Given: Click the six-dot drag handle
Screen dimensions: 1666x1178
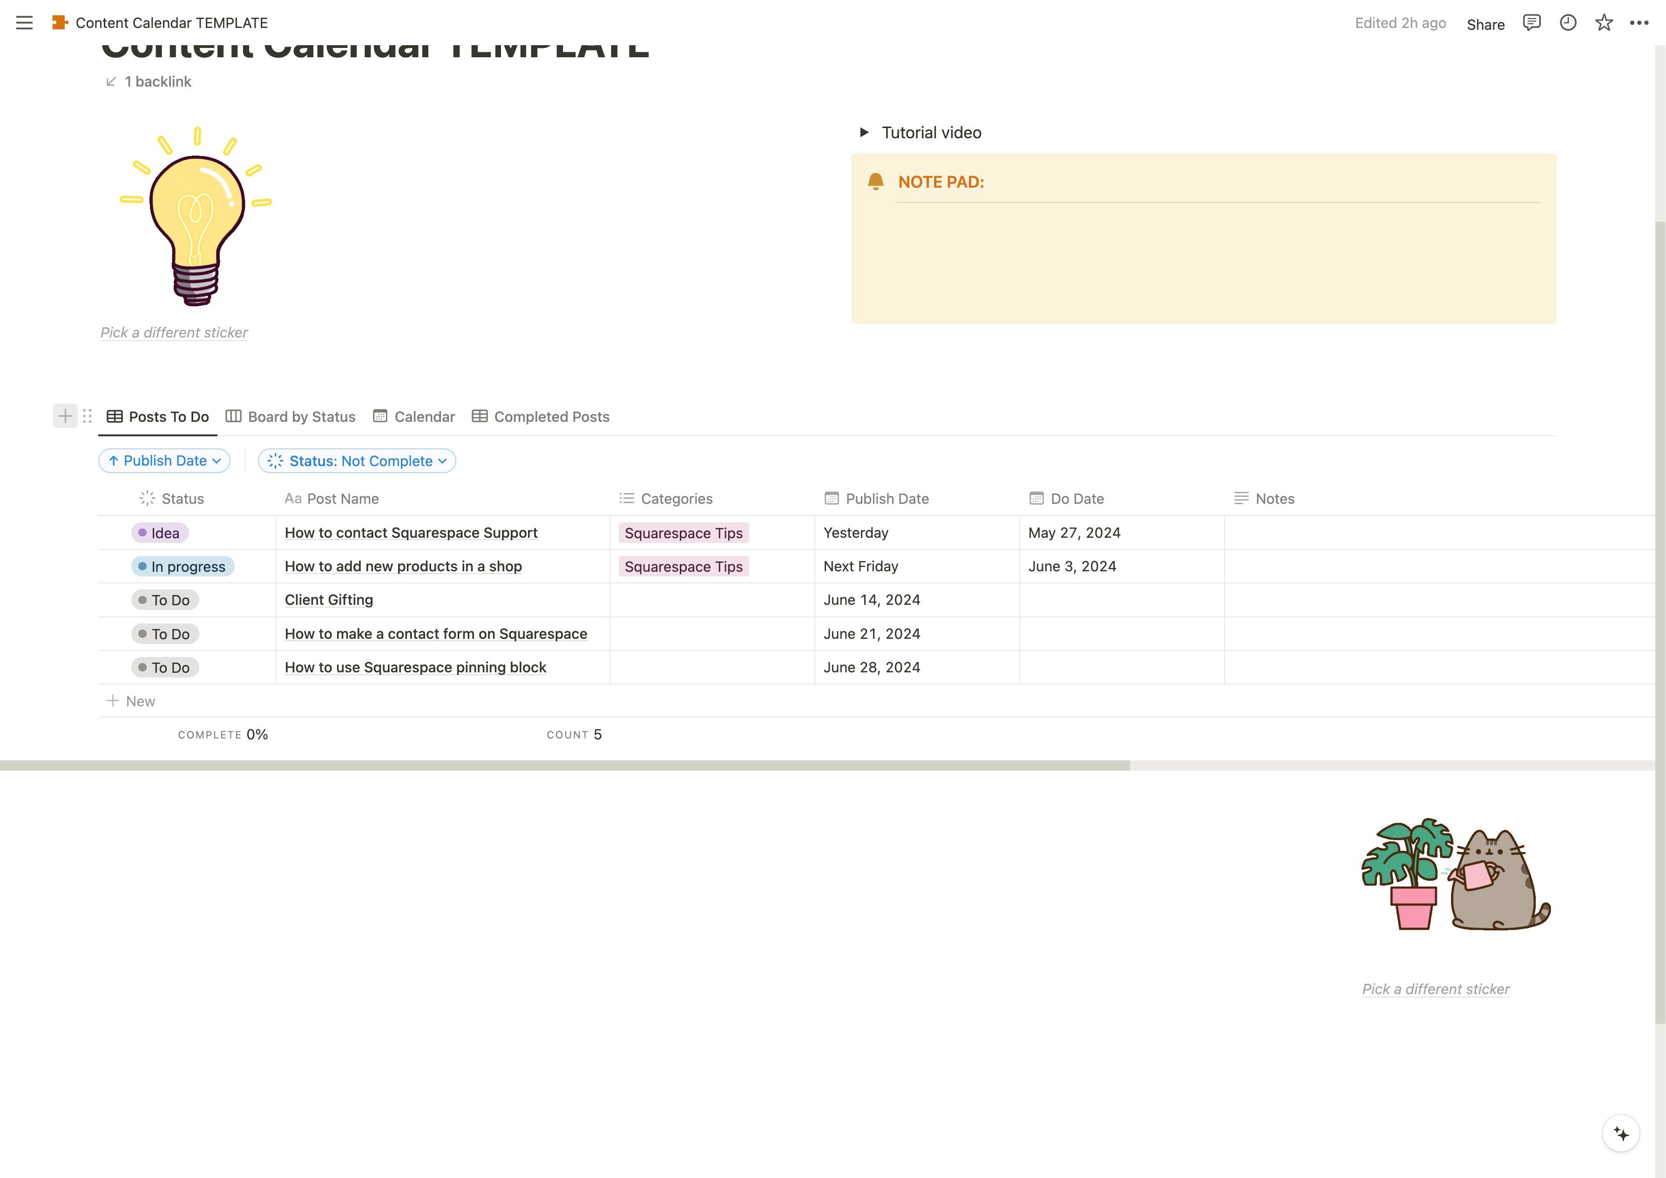Looking at the screenshot, I should (87, 416).
